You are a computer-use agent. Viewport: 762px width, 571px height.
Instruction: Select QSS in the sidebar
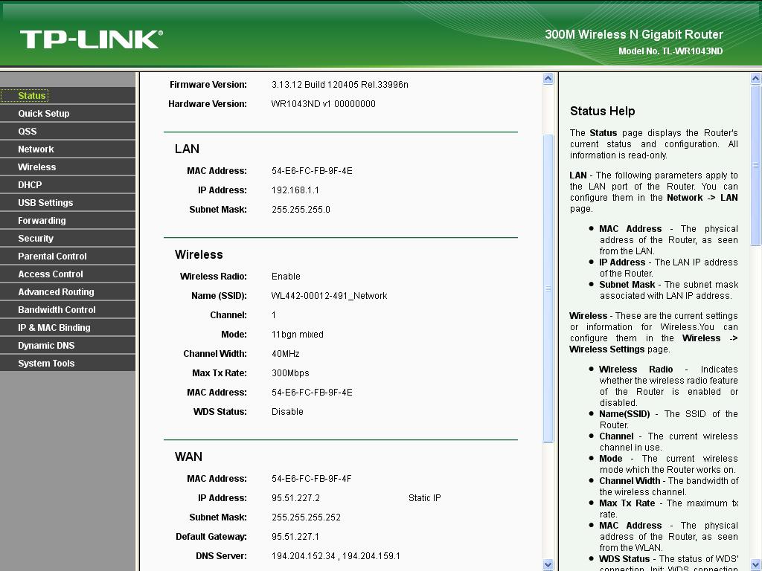coord(28,132)
